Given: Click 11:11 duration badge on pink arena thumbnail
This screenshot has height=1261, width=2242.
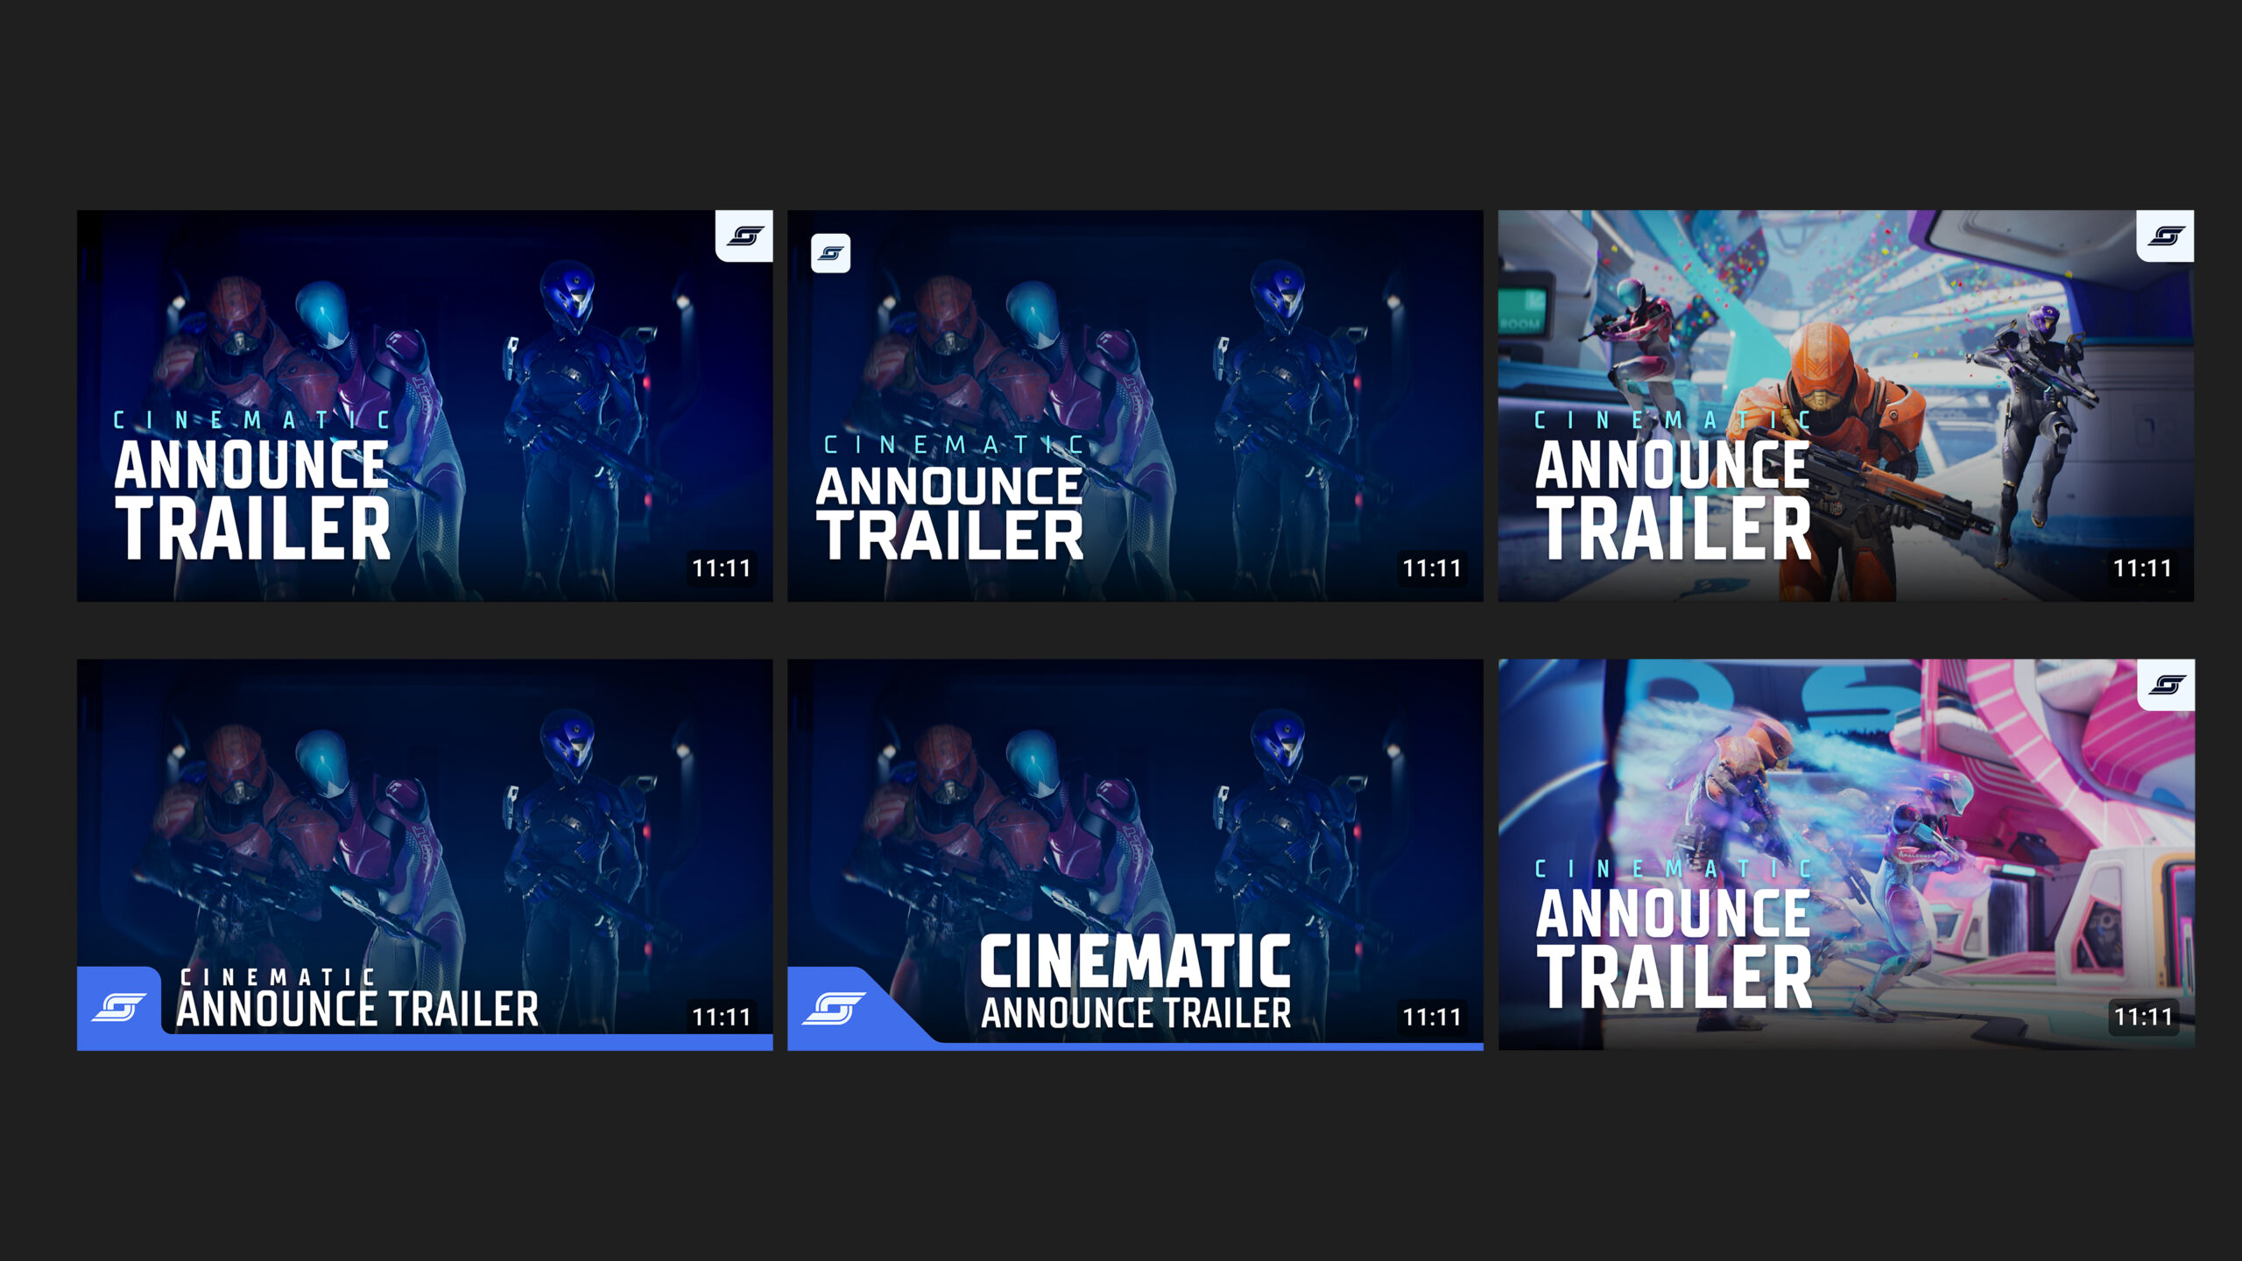Looking at the screenshot, I should point(2142,1017).
